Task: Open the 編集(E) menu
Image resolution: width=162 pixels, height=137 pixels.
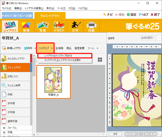Action: pyautogui.click(x=18, y=8)
